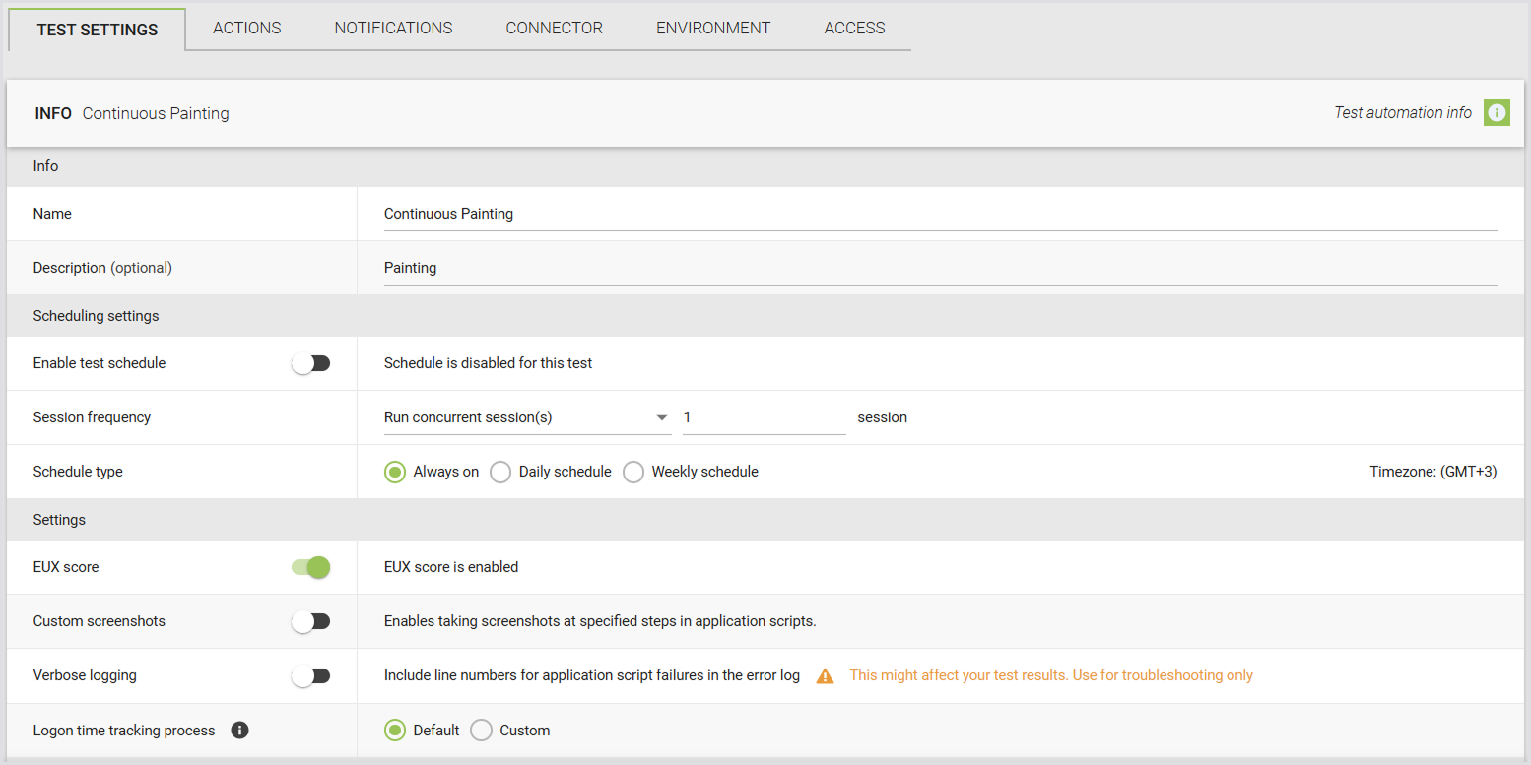Click the 'EUX score is enabled' text
The width and height of the screenshot is (1531, 765).
pyautogui.click(x=451, y=567)
